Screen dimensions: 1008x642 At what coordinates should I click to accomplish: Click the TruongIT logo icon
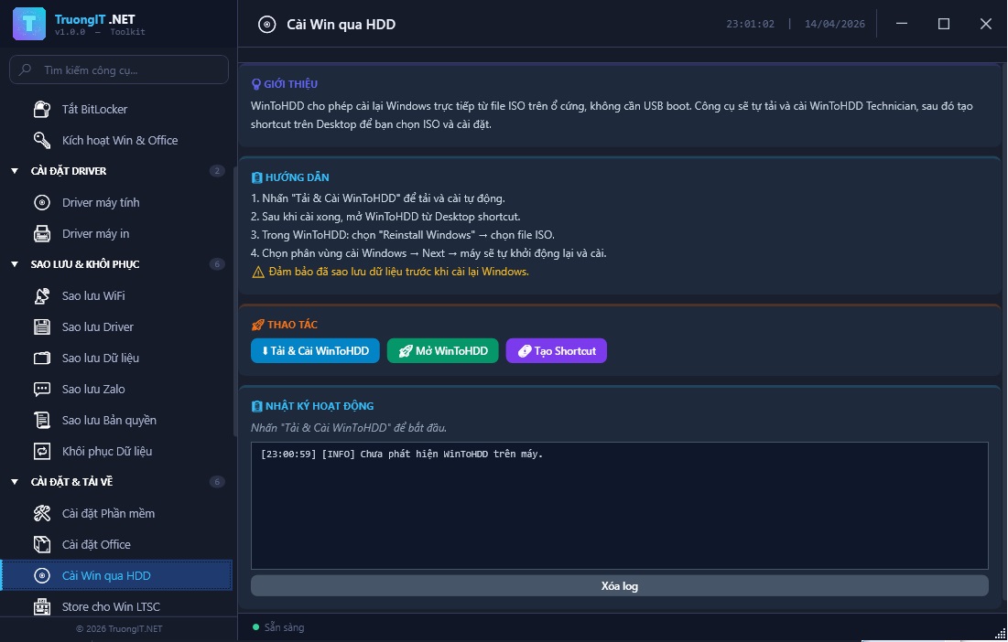[x=29, y=24]
